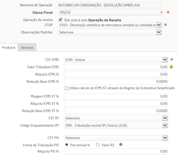
Task: Expand the CFOP dropdown list
Action: pos(159,25)
